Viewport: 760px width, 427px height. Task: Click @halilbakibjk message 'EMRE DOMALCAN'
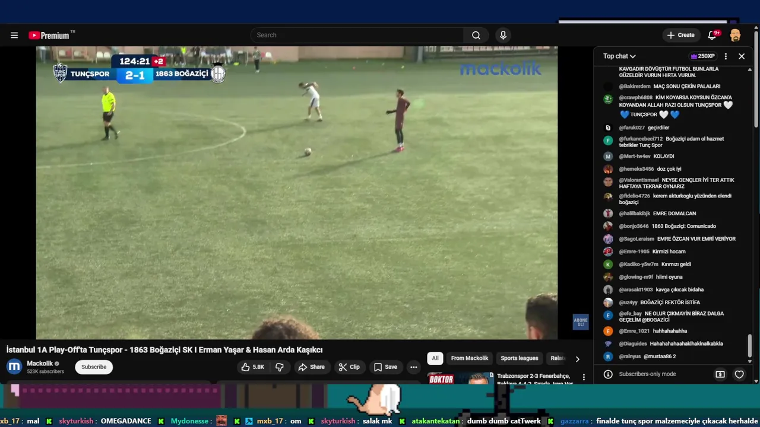[x=674, y=213]
